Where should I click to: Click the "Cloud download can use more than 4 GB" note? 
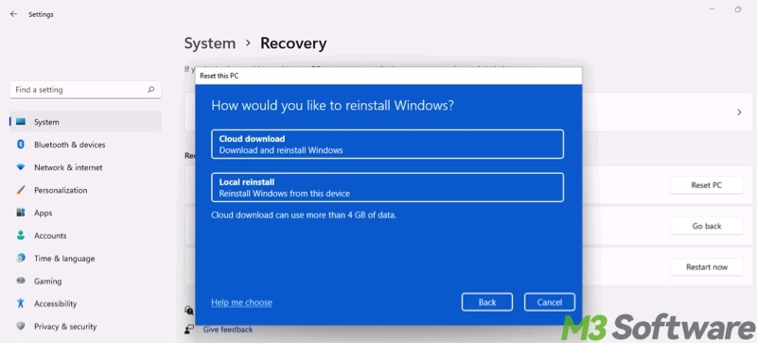tap(304, 215)
